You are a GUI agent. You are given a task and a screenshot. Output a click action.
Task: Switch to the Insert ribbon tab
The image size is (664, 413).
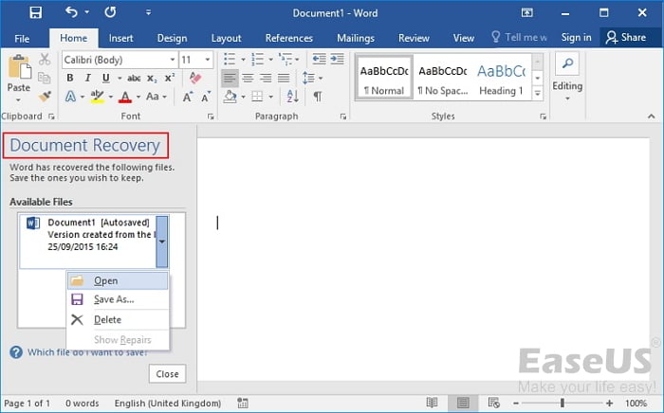tap(120, 38)
